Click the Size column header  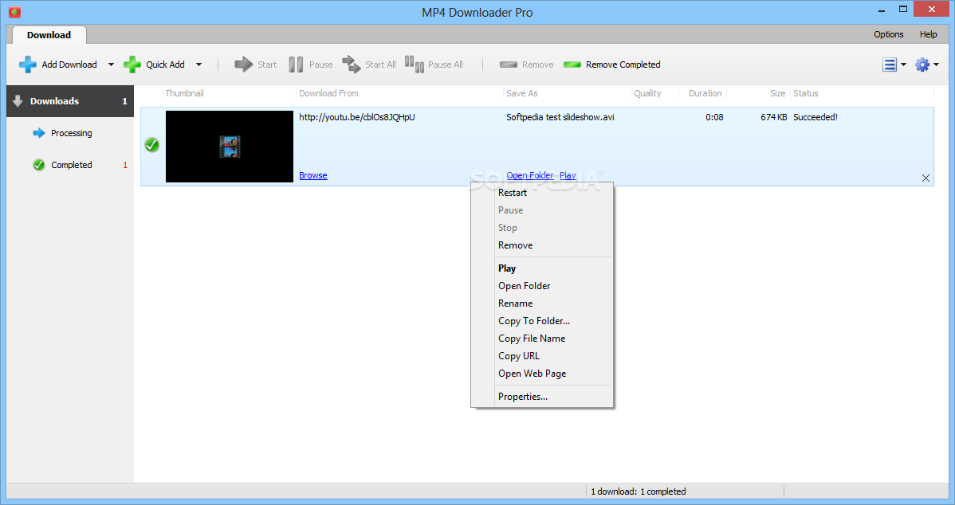point(778,93)
